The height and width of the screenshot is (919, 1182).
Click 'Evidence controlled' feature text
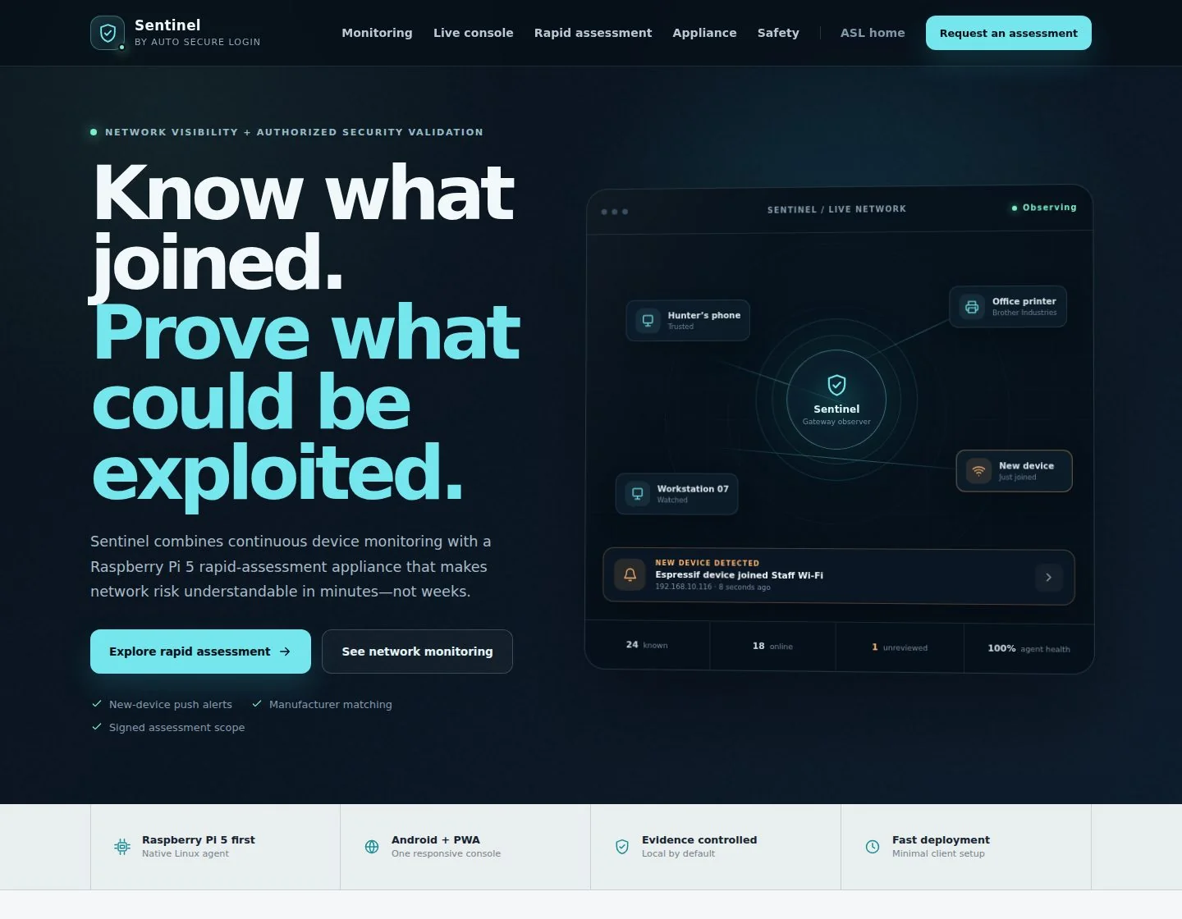coord(699,840)
